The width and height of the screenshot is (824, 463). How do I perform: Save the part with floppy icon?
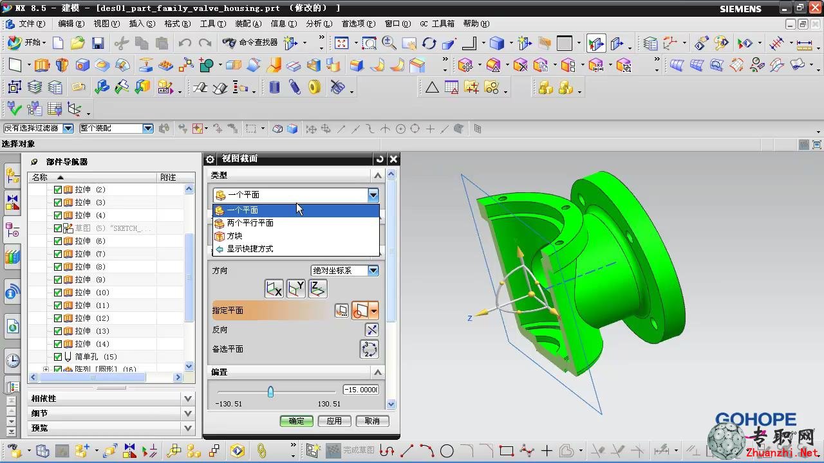coord(98,44)
